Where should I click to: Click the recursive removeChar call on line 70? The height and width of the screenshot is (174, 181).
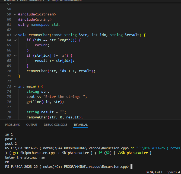[61, 71]
